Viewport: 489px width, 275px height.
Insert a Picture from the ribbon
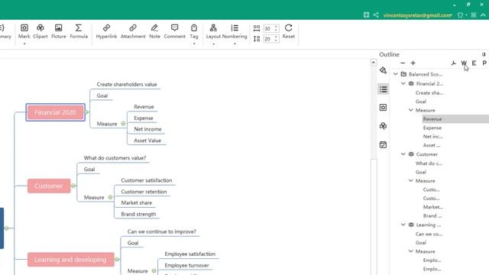point(58,31)
